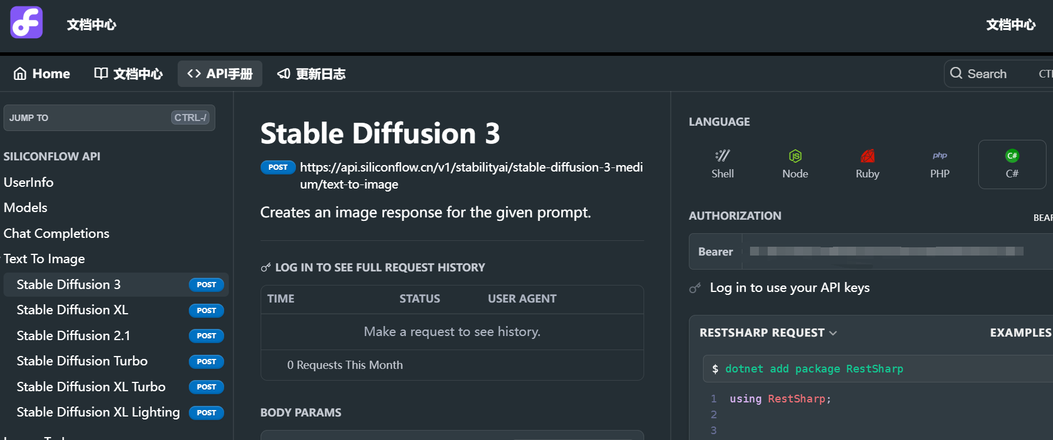The width and height of the screenshot is (1053, 440).
Task: Click POST badge on Stable Diffusion XL Lighting row
Action: 206,412
